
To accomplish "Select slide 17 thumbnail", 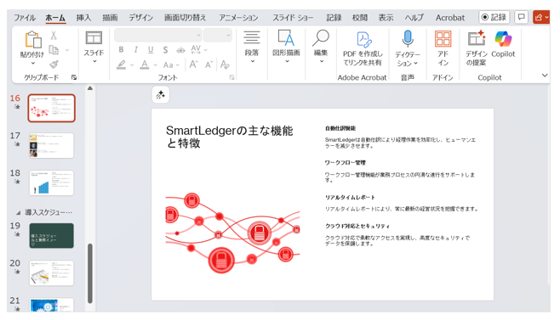I will point(51,145).
